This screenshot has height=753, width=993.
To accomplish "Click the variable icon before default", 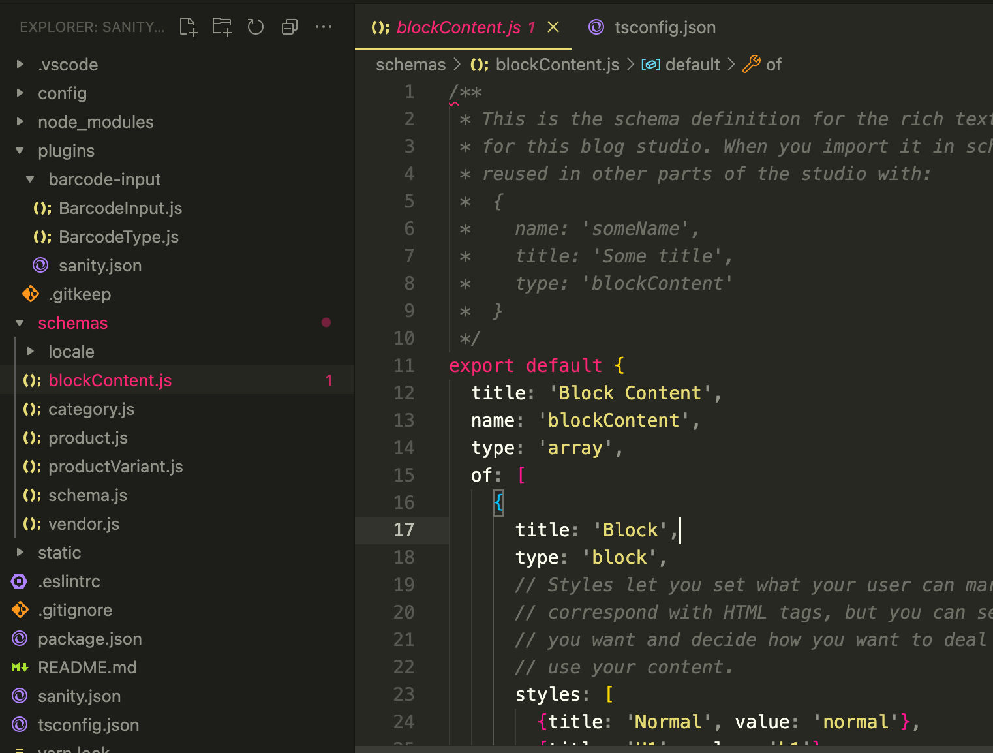I will 651,65.
